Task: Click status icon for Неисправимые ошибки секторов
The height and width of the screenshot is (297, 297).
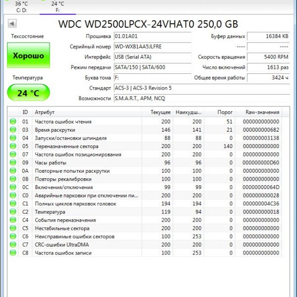Action: click(x=13, y=236)
